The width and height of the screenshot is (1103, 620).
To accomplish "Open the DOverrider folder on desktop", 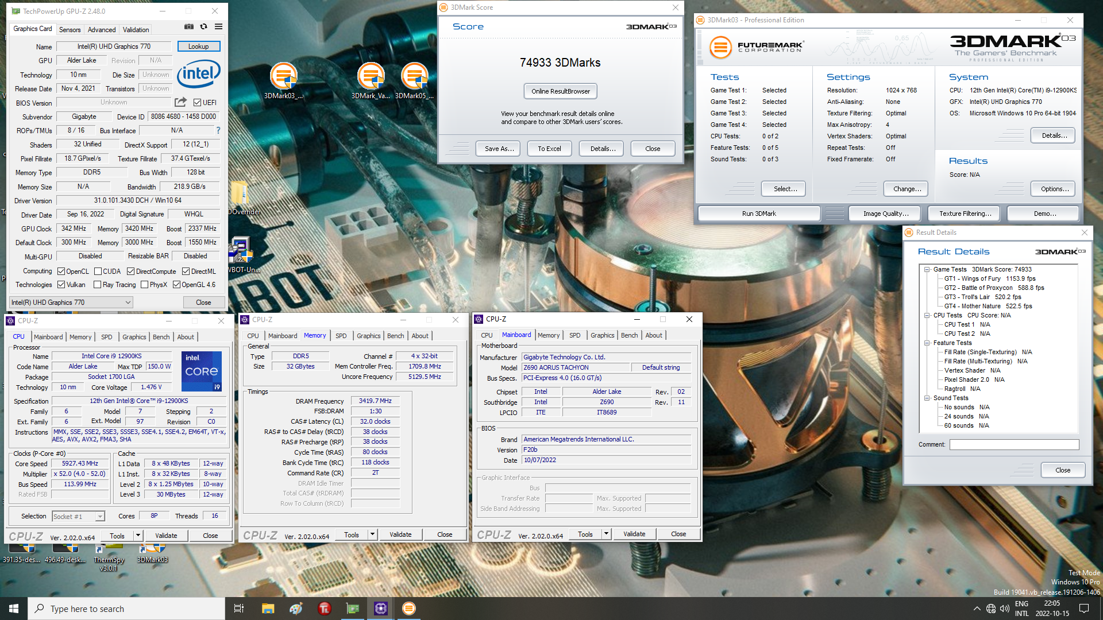I will coord(241,198).
